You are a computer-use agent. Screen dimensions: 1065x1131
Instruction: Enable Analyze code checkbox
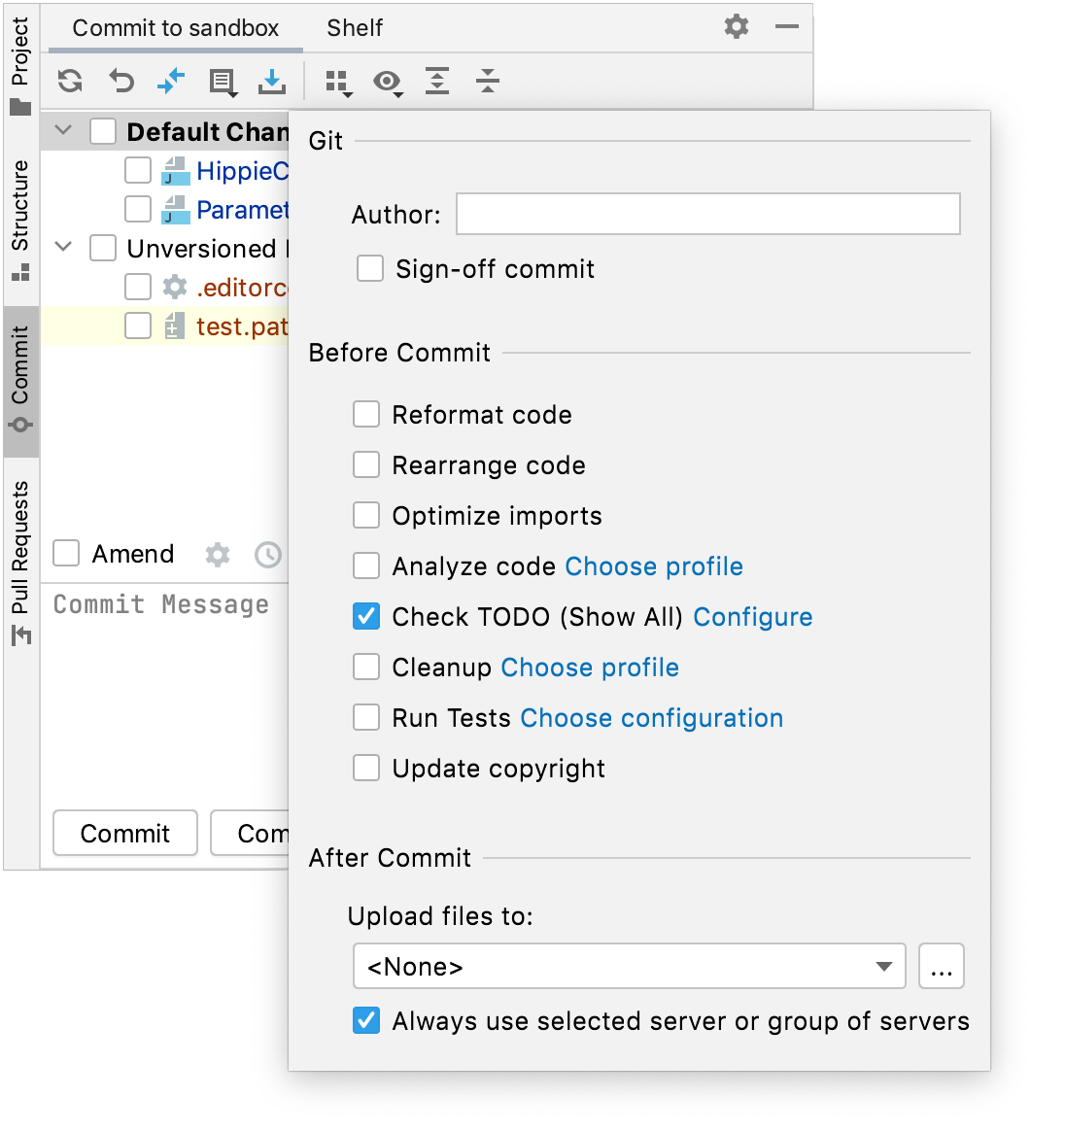pyautogui.click(x=365, y=566)
